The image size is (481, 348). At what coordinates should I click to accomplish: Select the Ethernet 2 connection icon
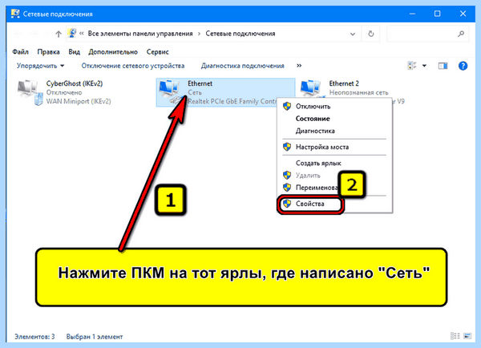coord(313,89)
